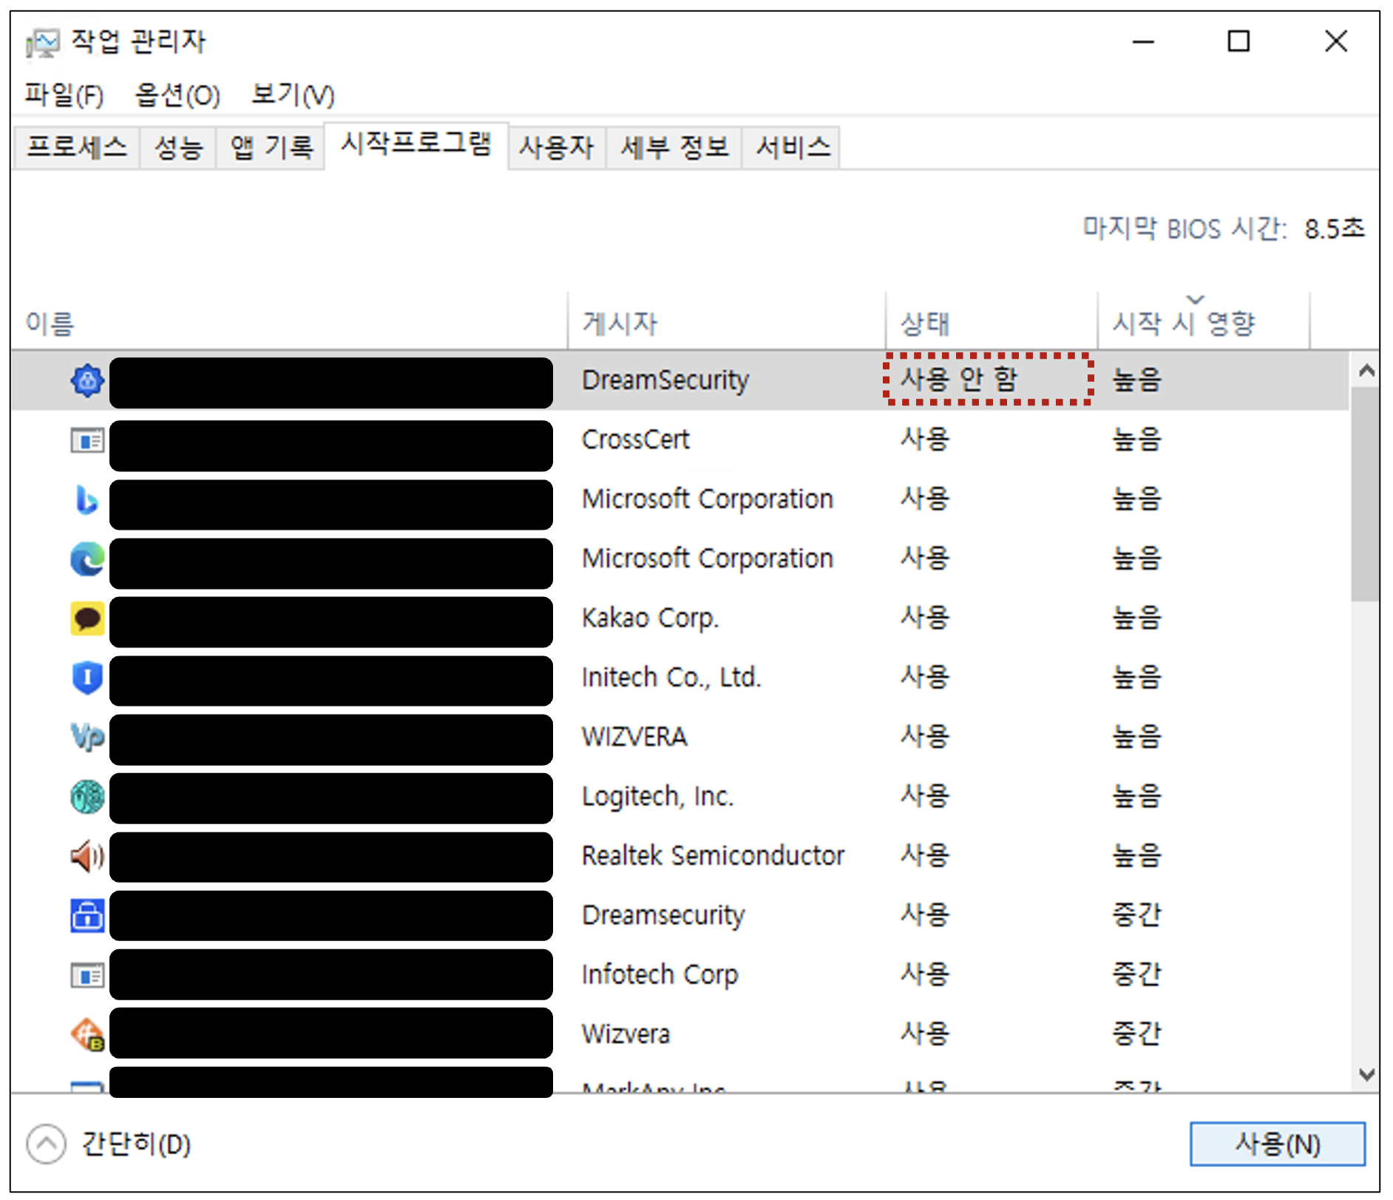Select the WIZVERA publisher entry
Screen dimensions: 1393x1200
pyautogui.click(x=634, y=737)
